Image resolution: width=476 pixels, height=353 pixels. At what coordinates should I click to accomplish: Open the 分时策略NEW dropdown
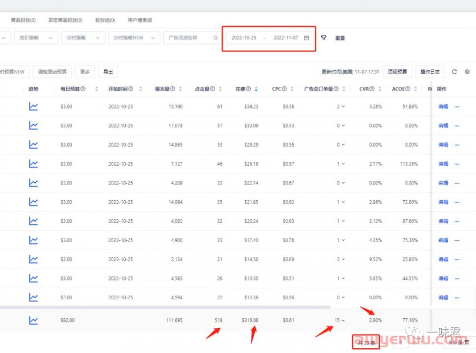point(134,38)
